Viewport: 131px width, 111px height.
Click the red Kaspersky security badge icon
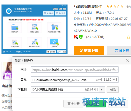point(76,37)
